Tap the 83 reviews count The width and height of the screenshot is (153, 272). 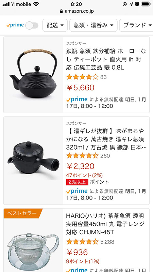103,77
